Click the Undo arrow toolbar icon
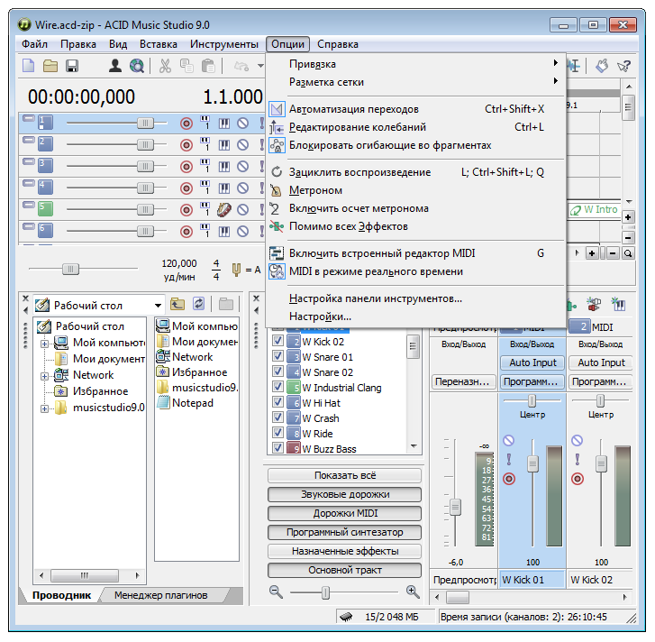 [241, 66]
